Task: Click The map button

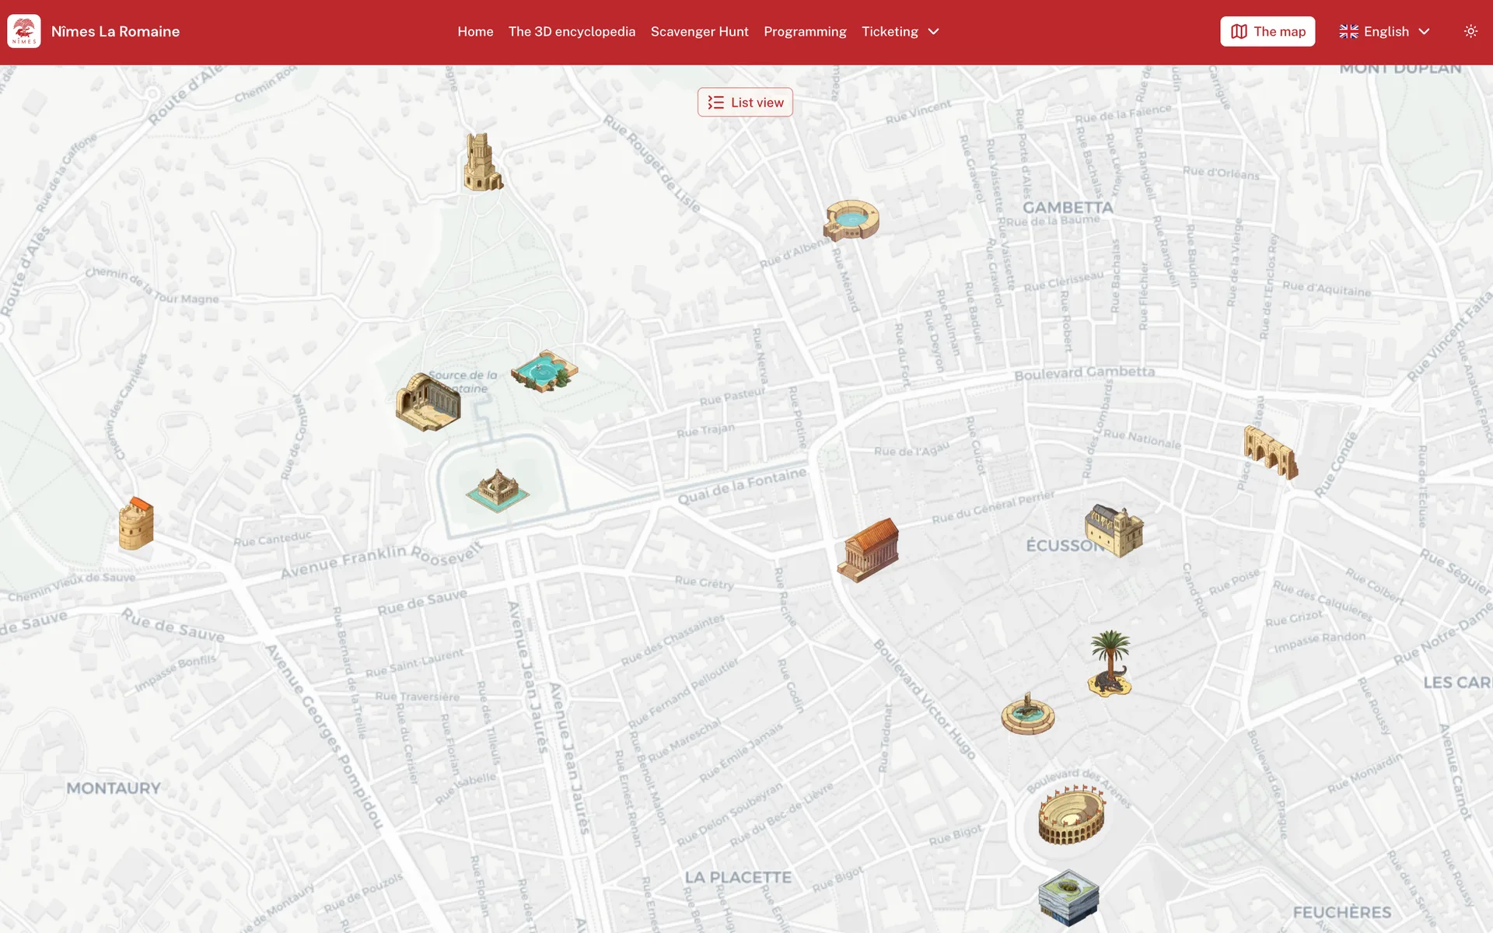Action: 1267,32
